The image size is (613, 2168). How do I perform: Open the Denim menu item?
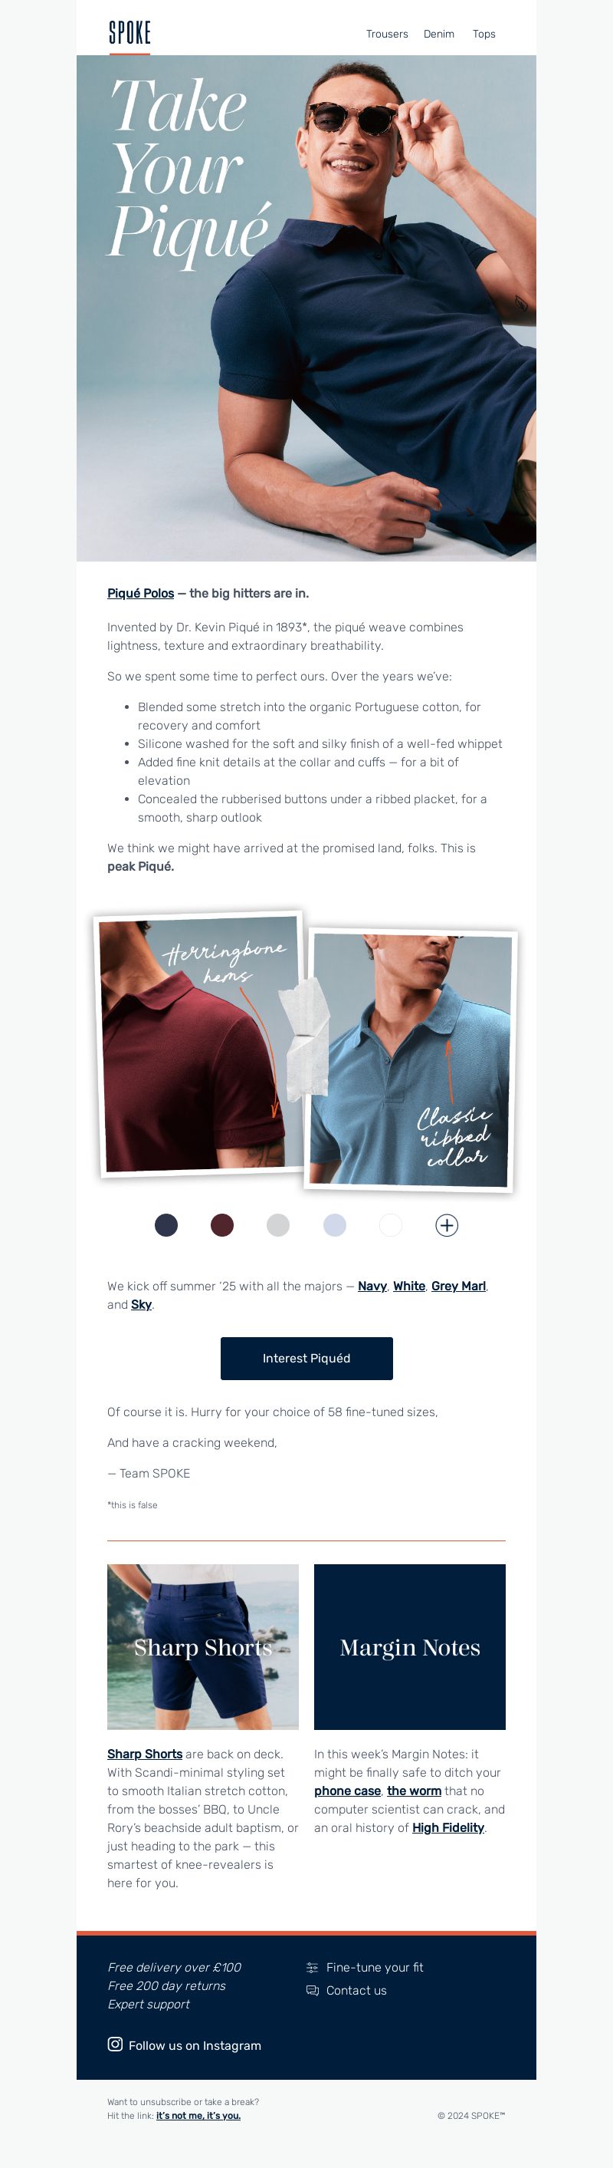coord(439,34)
